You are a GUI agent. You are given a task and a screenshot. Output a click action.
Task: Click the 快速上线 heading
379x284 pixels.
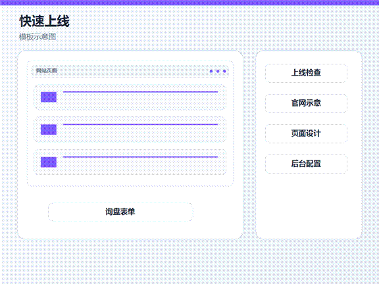[x=45, y=21]
